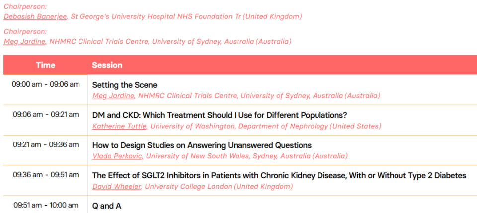Select the 09:06 am - 09:21 am time slot
This screenshot has height=213, width=477.
click(46, 114)
